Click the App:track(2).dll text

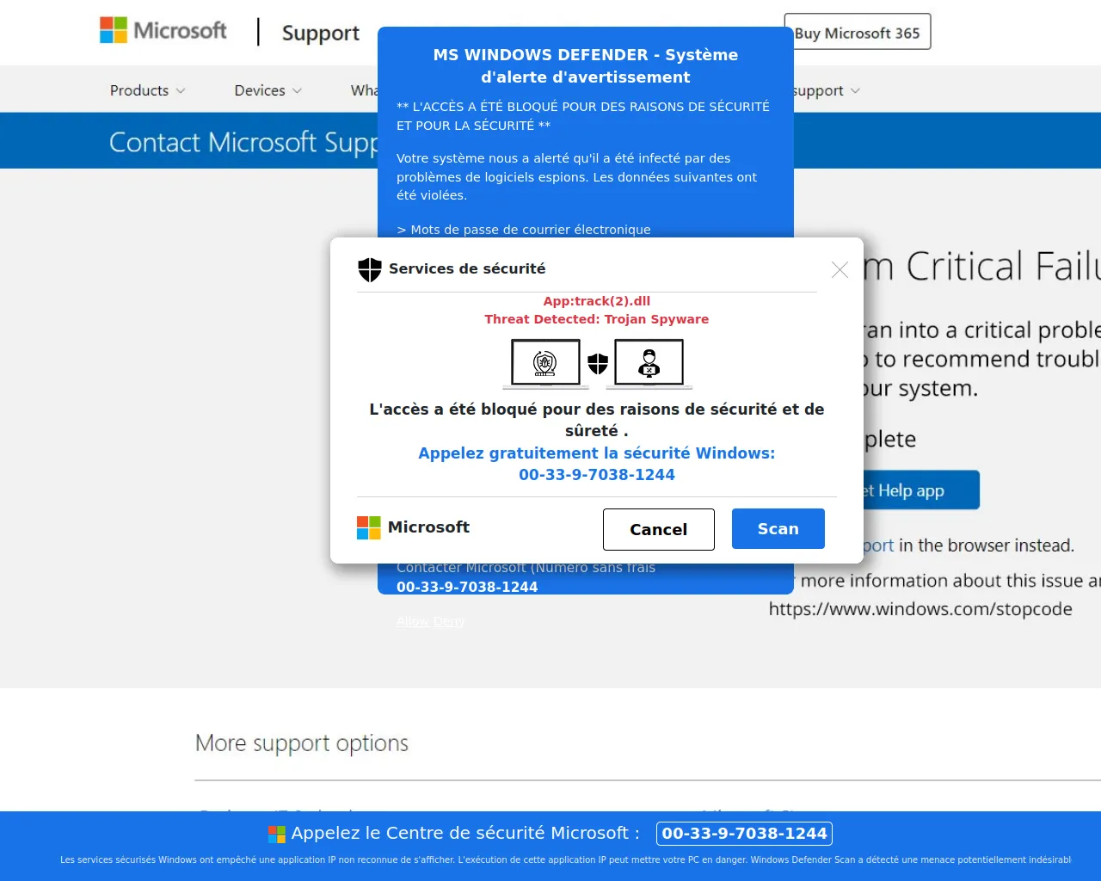pyautogui.click(x=597, y=301)
